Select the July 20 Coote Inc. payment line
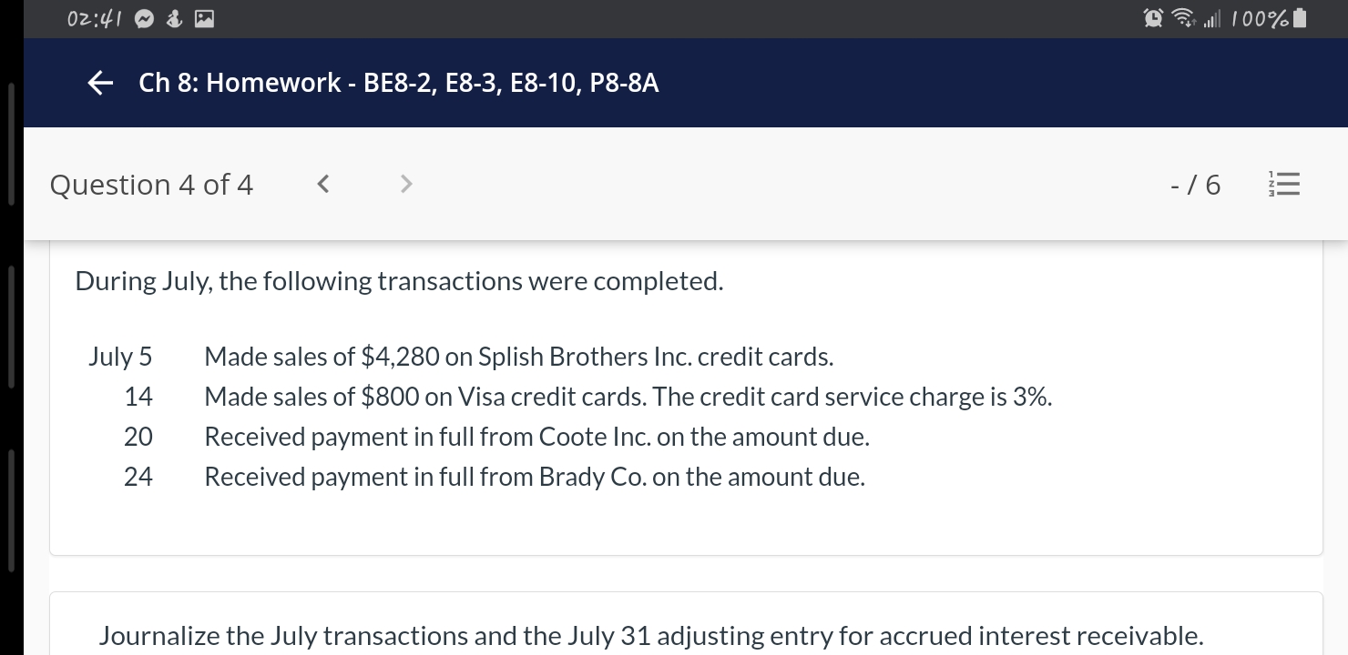 (x=537, y=436)
